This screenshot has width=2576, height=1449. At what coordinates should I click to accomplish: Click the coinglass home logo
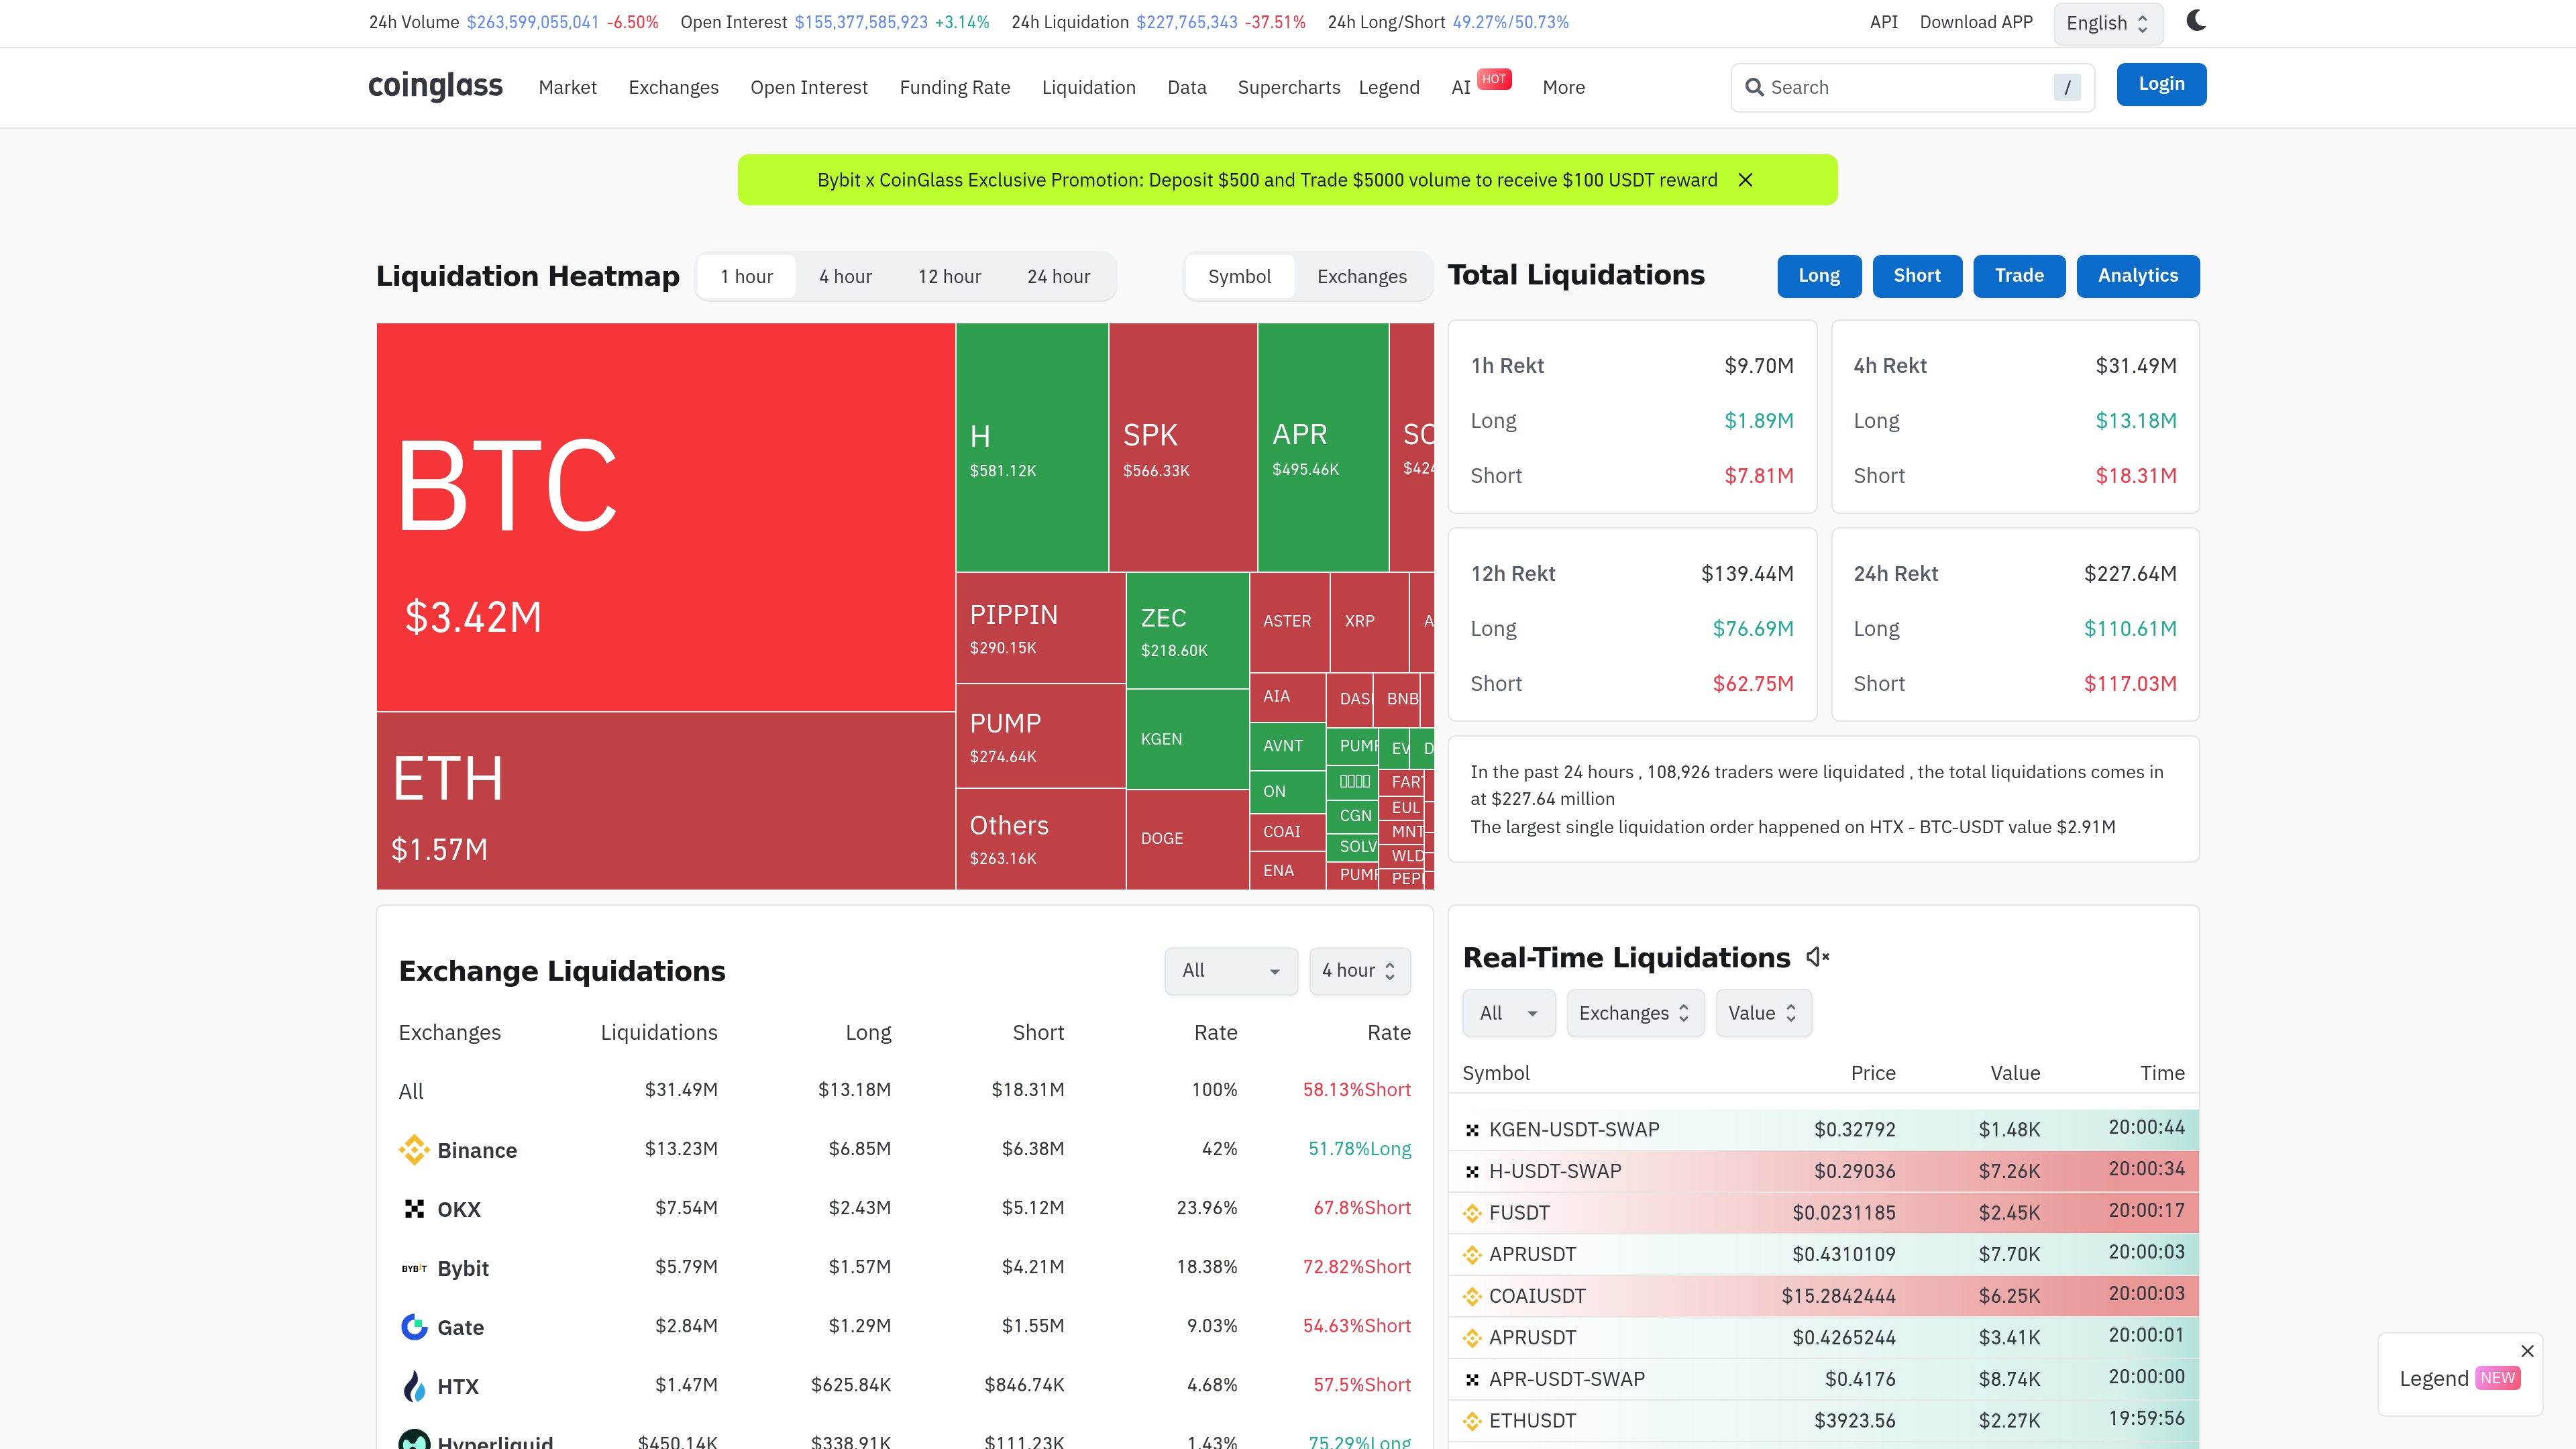click(x=435, y=86)
